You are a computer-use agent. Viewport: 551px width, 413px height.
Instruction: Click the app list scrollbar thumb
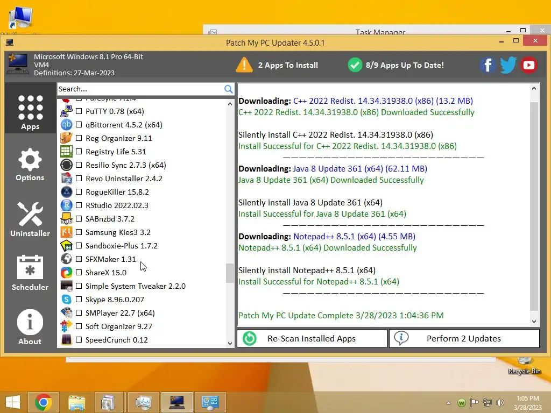tap(230, 273)
